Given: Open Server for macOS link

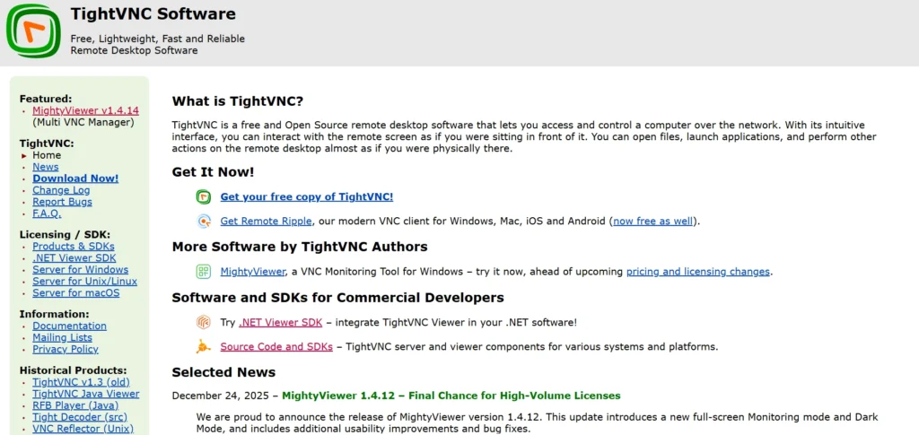Looking at the screenshot, I should [x=75, y=292].
